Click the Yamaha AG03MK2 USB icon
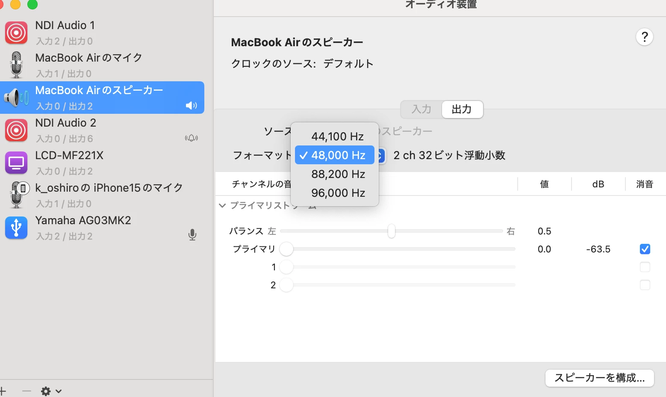The width and height of the screenshot is (666, 397). [16, 228]
